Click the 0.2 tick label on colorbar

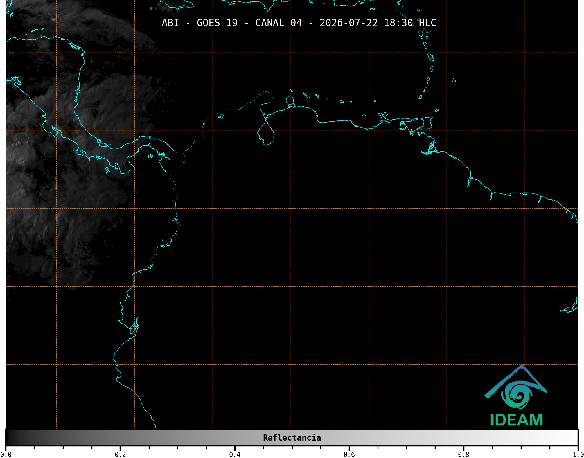click(x=120, y=454)
